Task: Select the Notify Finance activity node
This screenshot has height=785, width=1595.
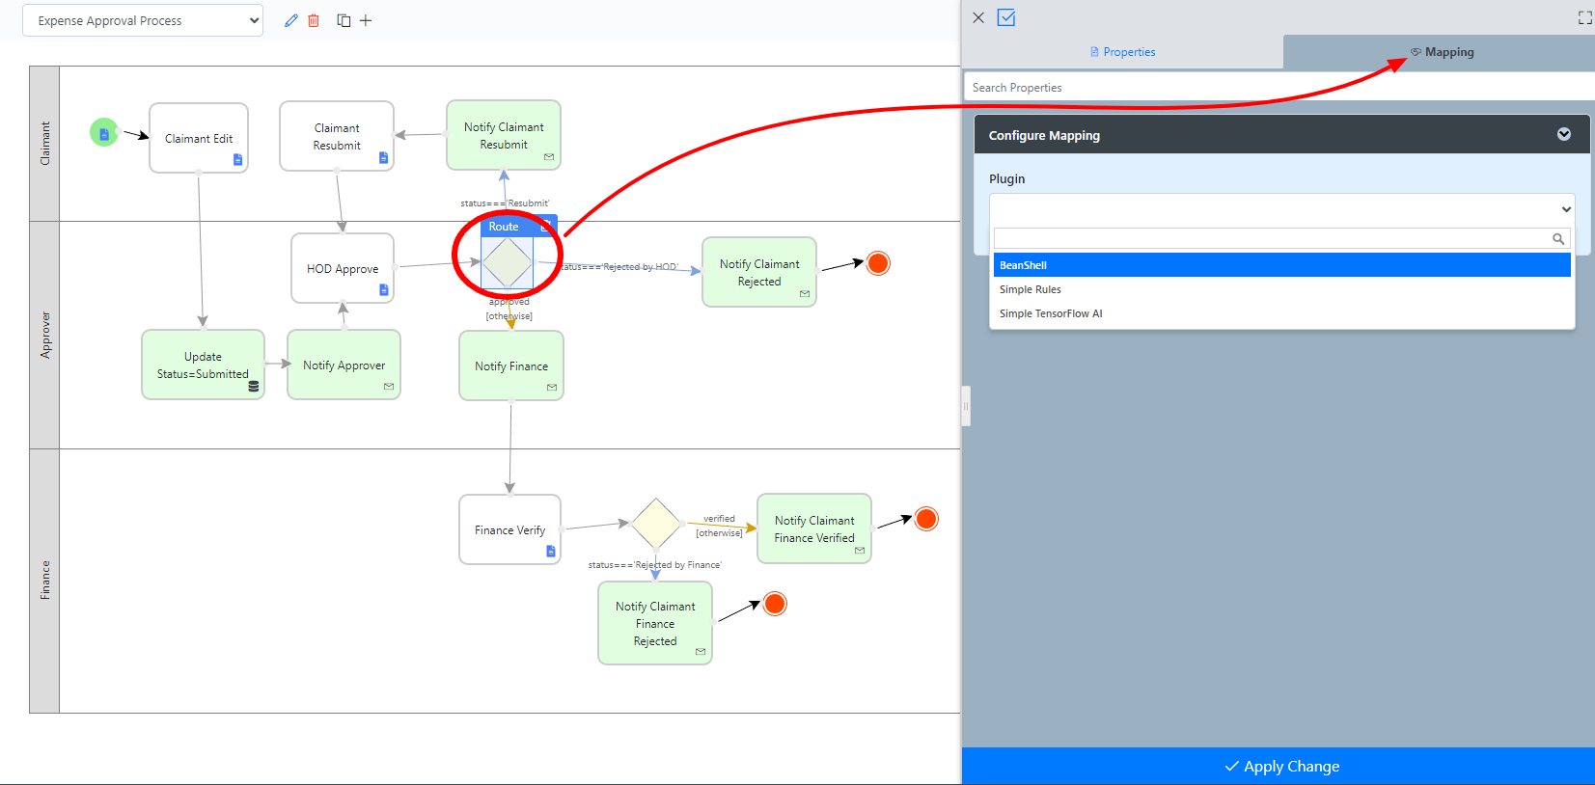Action: coord(511,365)
